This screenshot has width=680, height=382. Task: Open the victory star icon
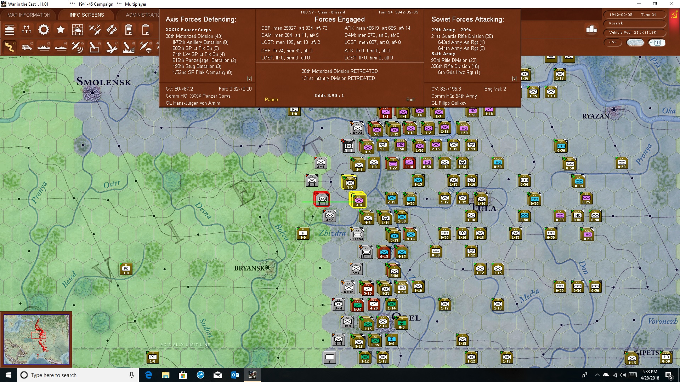point(61,30)
